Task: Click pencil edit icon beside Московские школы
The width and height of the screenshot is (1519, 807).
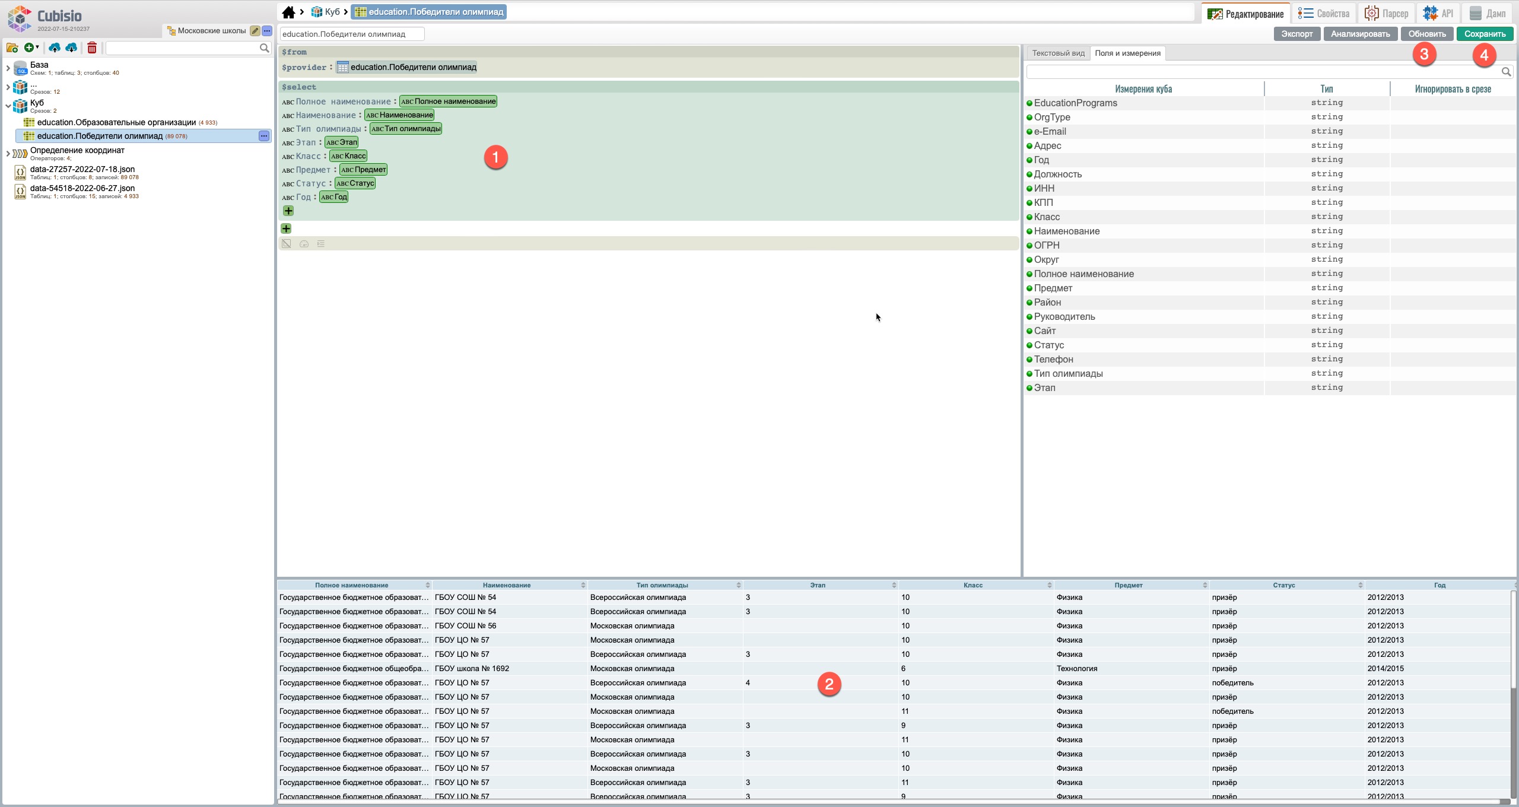Action: 255,31
